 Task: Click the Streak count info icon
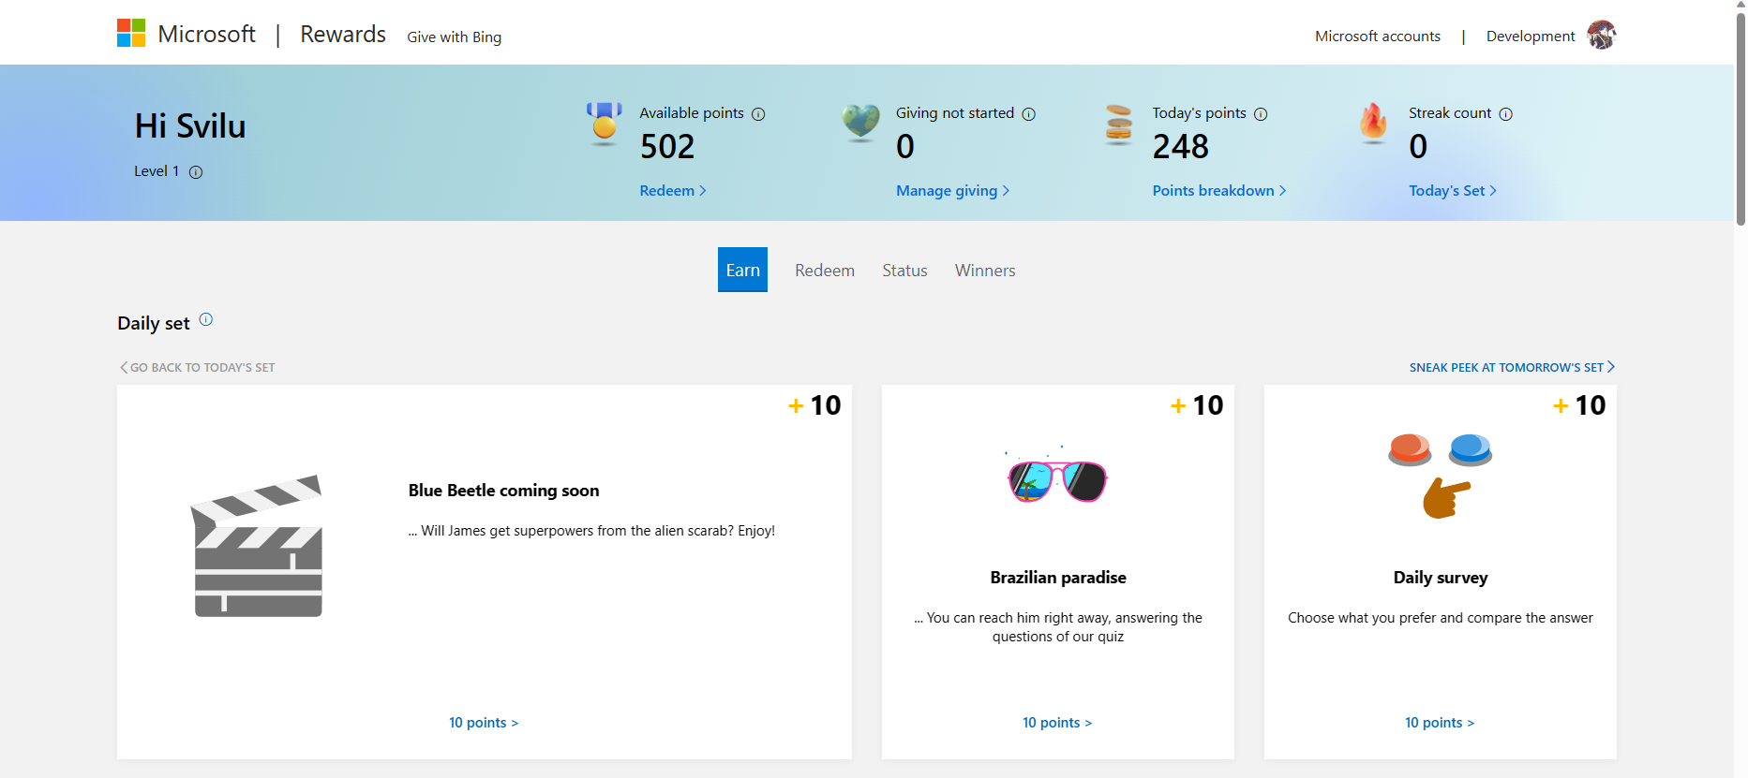(1505, 114)
